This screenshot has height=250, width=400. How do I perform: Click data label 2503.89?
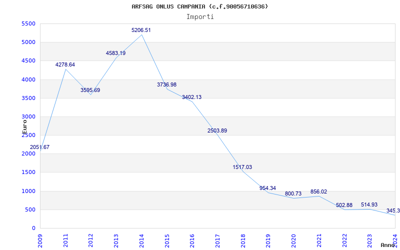tap(217, 130)
